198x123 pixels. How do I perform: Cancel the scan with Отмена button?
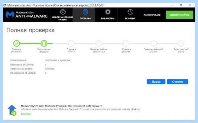coord(178,82)
